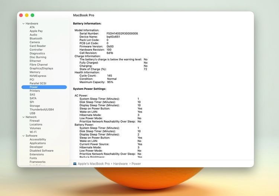Click Cell Revision value 6d1b

click(x=110, y=53)
